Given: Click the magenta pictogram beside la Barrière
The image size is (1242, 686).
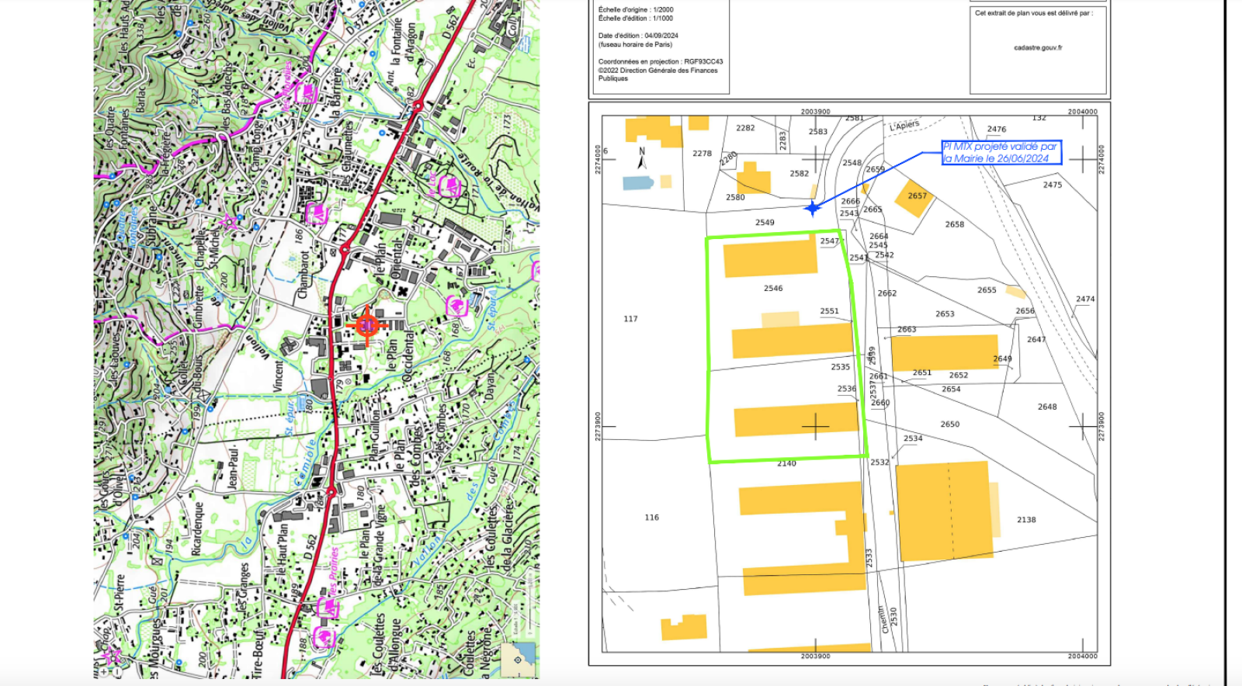Looking at the screenshot, I should tap(308, 94).
